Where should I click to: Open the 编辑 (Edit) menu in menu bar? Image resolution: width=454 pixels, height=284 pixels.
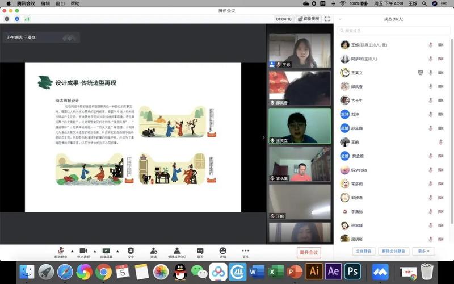click(x=45, y=3)
